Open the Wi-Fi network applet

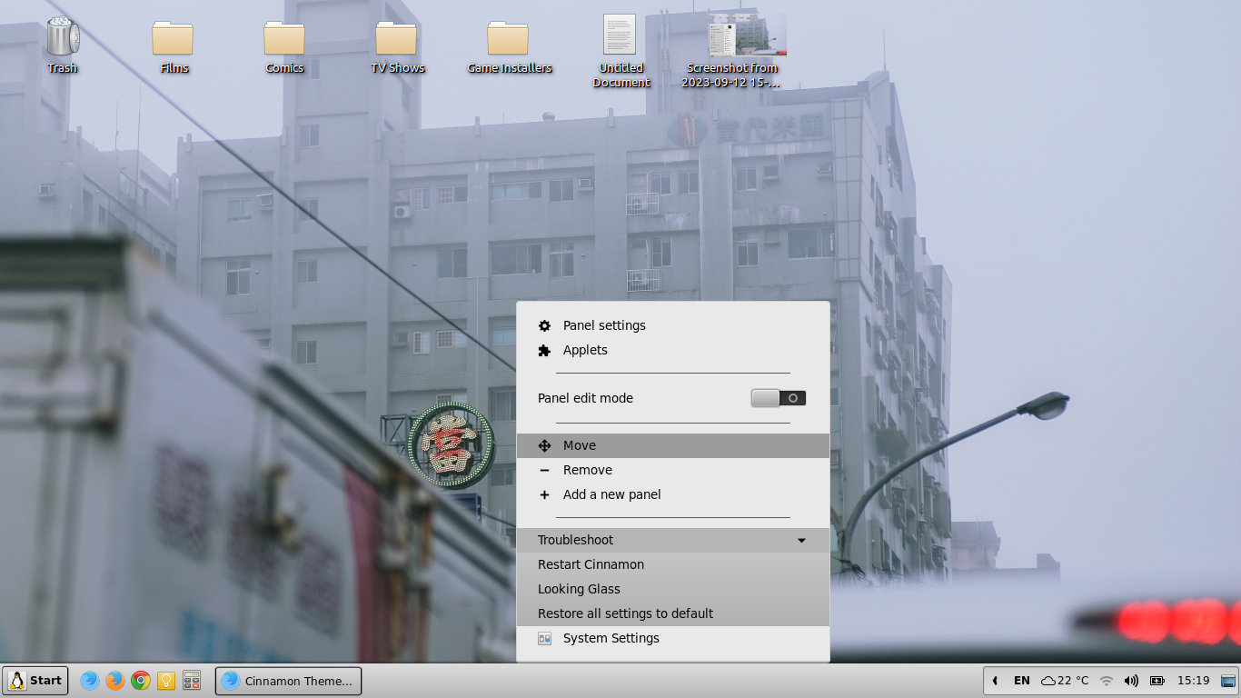click(1107, 681)
